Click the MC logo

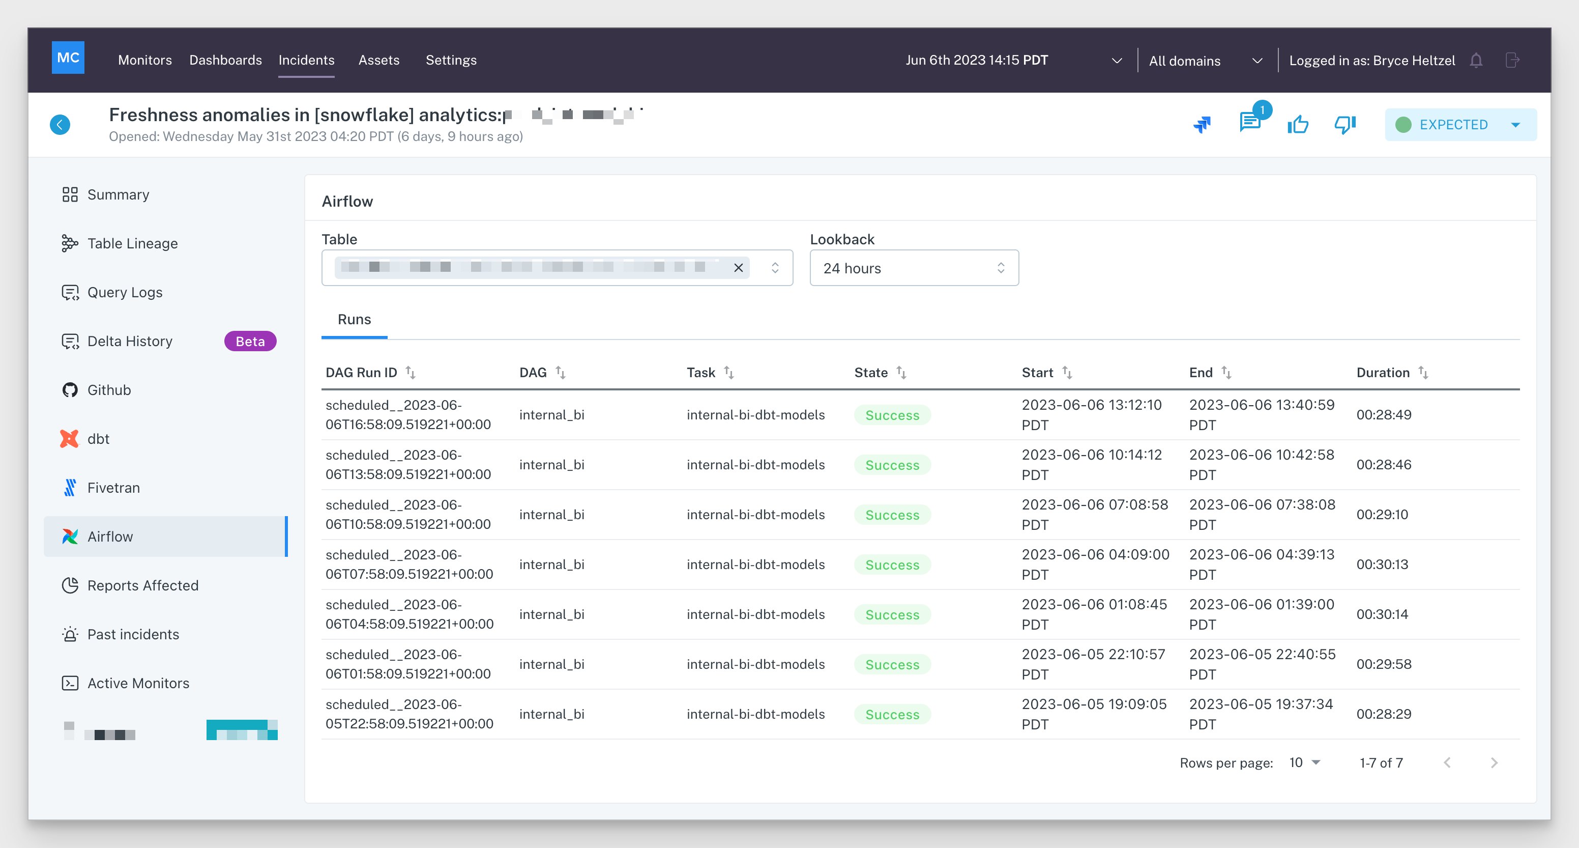point(68,58)
